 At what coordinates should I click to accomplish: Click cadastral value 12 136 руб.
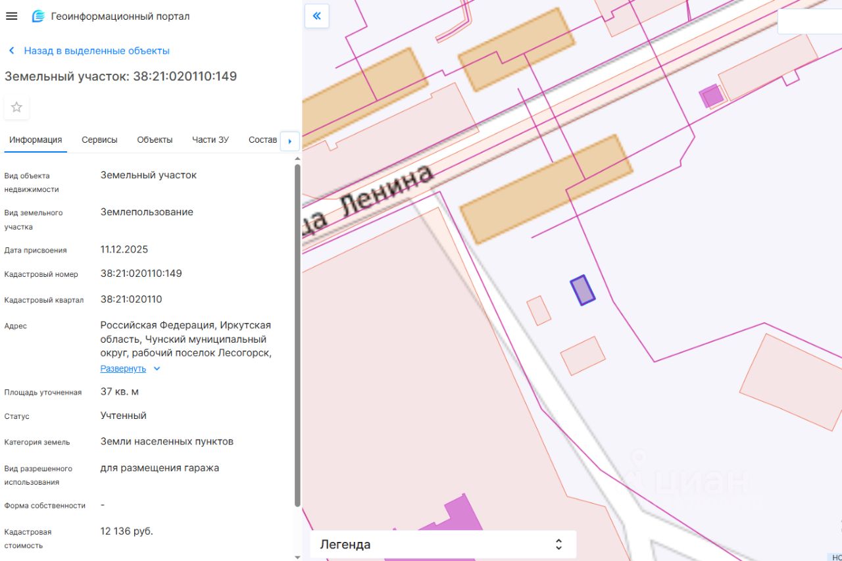(127, 531)
